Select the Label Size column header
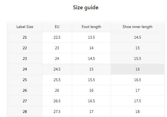The height and width of the screenshot is (117, 167). pyautogui.click(x=25, y=27)
